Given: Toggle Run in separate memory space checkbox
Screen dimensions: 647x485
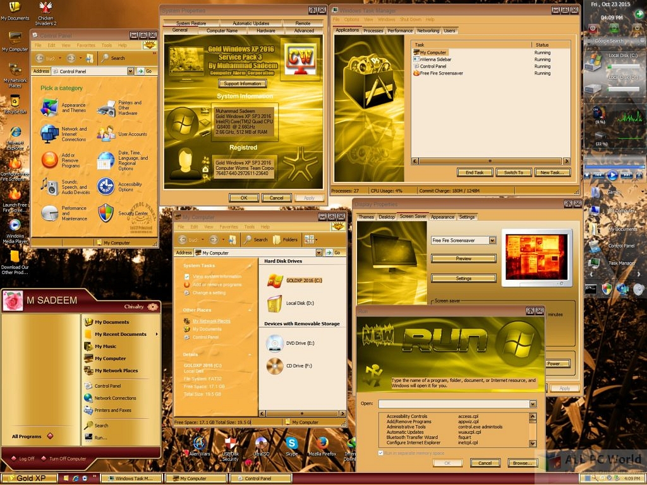Looking at the screenshot, I should pos(380,453).
